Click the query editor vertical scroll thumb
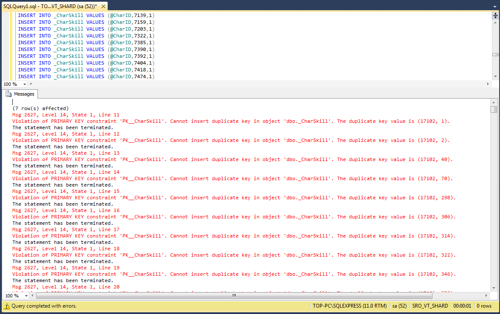 coord(495,54)
